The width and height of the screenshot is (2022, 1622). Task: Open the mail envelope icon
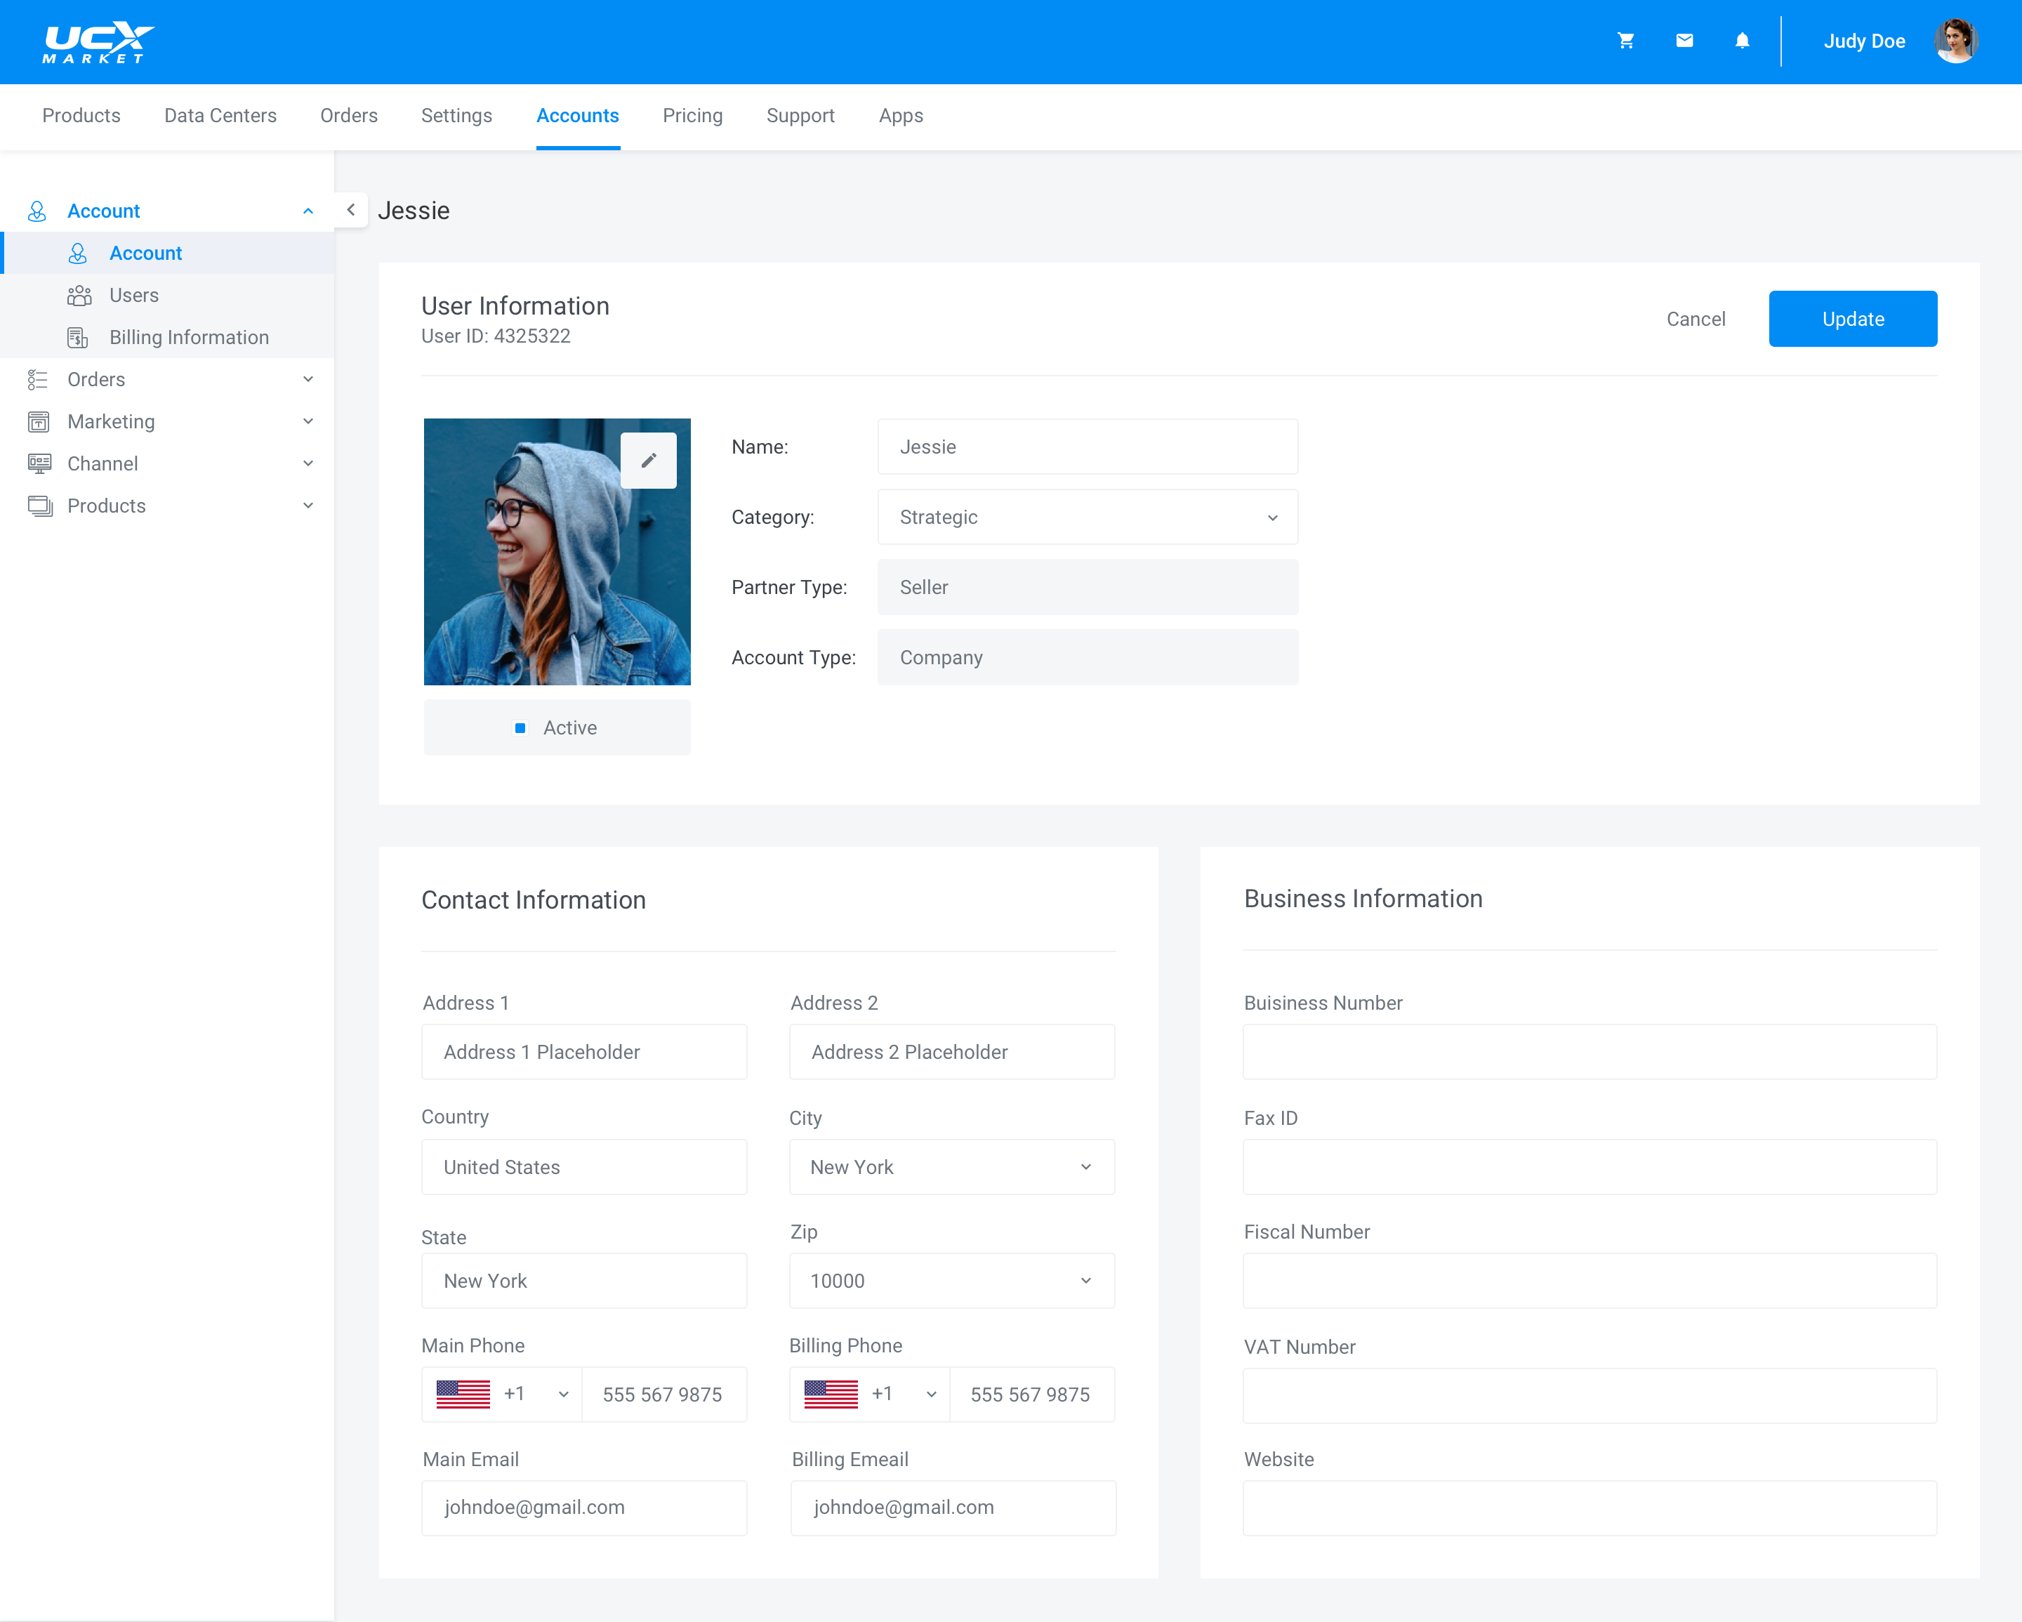pyautogui.click(x=1684, y=41)
